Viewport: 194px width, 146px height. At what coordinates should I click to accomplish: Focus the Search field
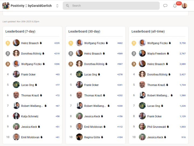coord(111,6)
